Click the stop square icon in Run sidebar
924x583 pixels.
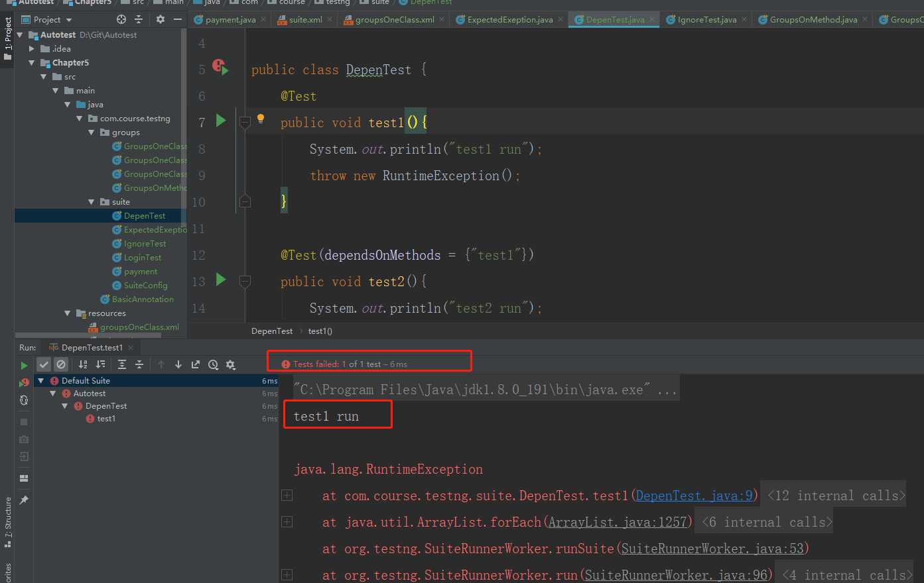coord(24,422)
